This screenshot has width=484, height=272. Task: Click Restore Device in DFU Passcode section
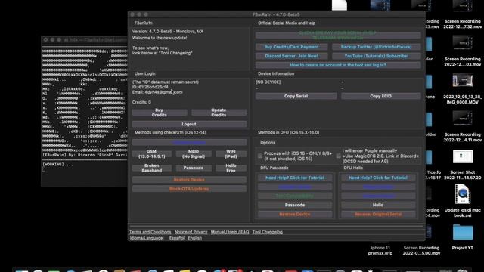click(295, 215)
